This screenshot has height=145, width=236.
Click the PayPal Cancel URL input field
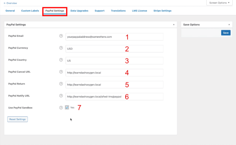tap(115, 72)
